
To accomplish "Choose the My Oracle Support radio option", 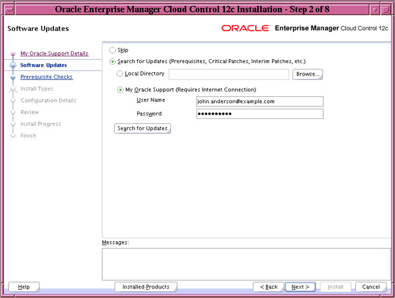I will (120, 90).
